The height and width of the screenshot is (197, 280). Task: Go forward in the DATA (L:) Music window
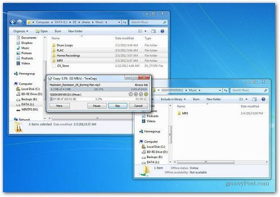(x=19, y=22)
